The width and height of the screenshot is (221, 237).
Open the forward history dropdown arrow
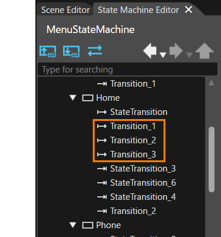click(189, 55)
